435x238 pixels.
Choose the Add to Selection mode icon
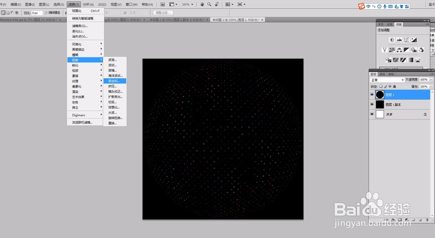pyautogui.click(x=8, y=13)
